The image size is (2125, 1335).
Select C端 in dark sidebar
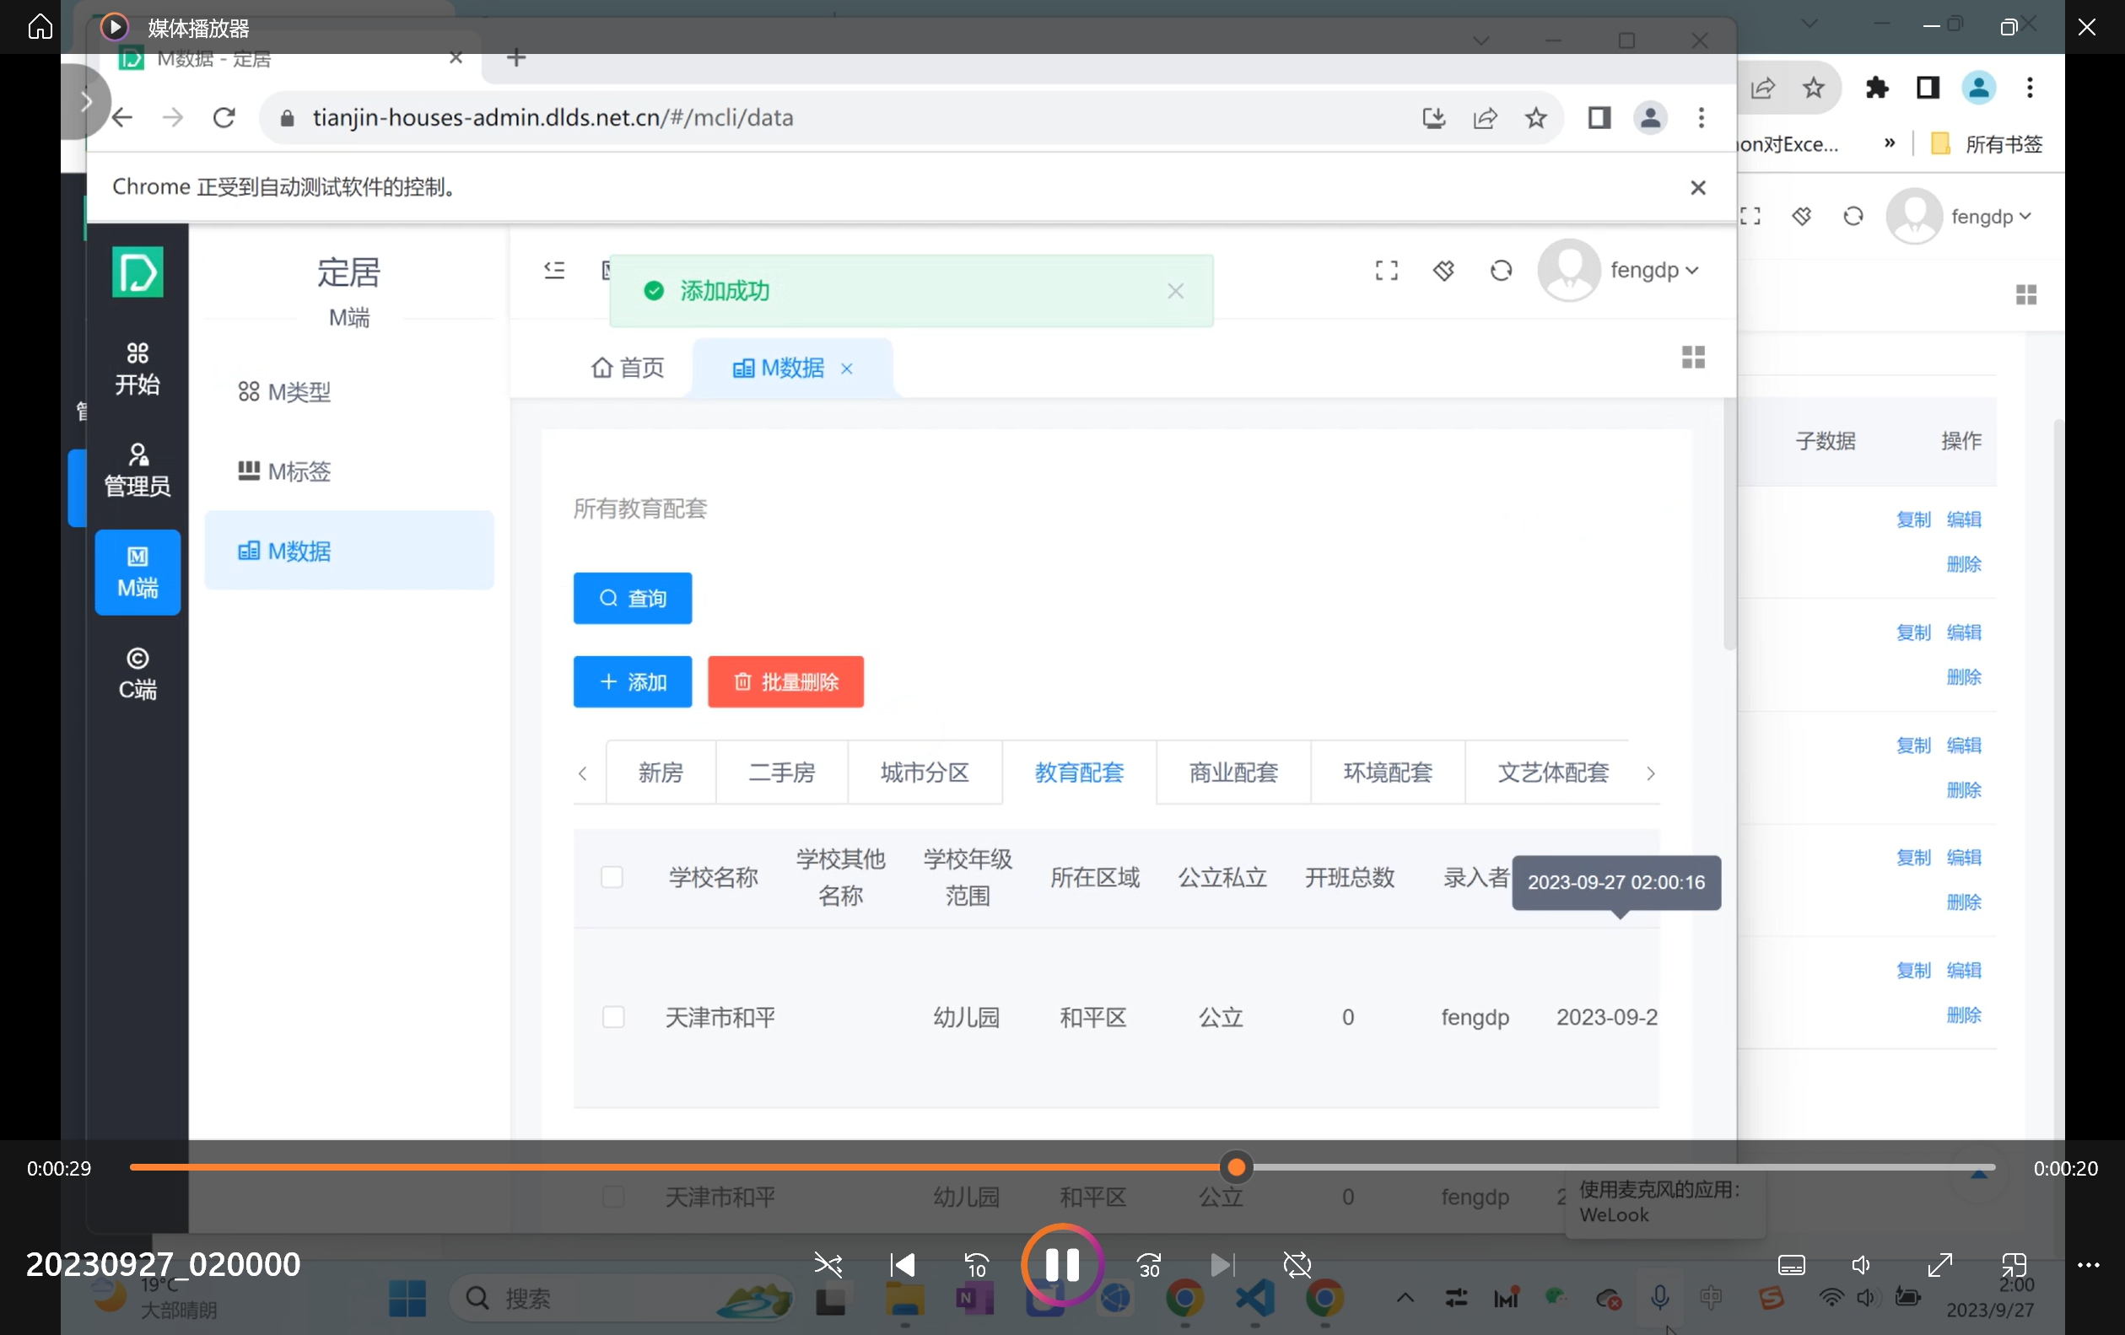point(138,674)
